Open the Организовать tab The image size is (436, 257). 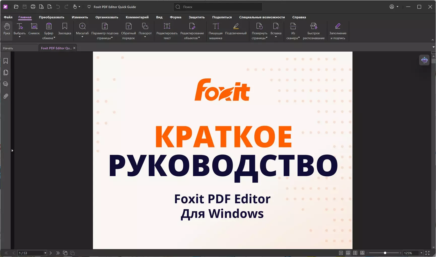(x=107, y=17)
